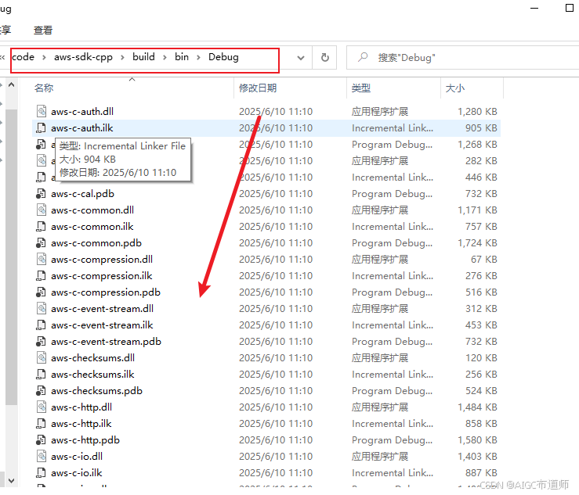Navigate to the 'code' breadcrumb folder
Image resolution: width=579 pixels, height=495 pixels.
23,57
